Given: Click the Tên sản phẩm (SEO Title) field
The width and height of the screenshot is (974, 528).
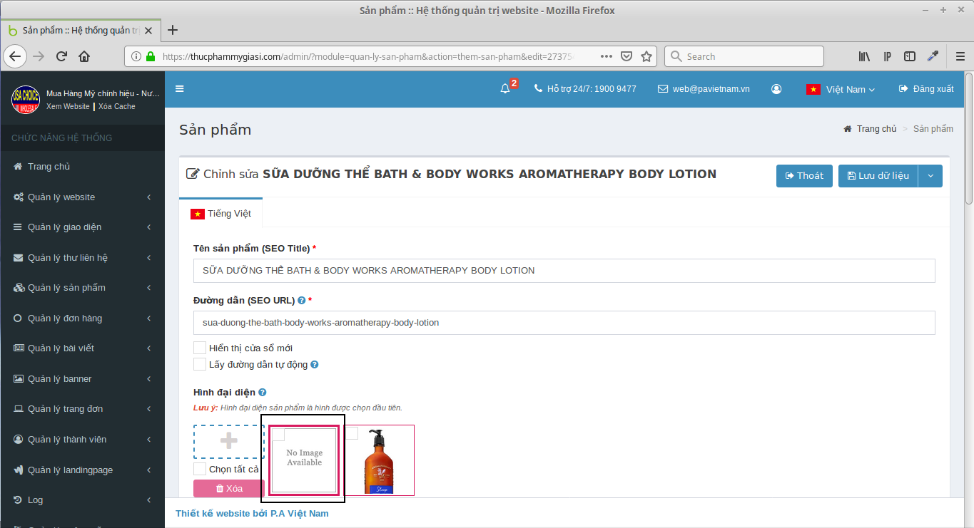Looking at the screenshot, I should [564, 271].
